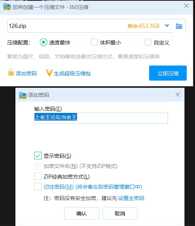Click inside the 输入密码 text field
The width and height of the screenshot is (195, 226).
pyautogui.click(x=101, y=118)
